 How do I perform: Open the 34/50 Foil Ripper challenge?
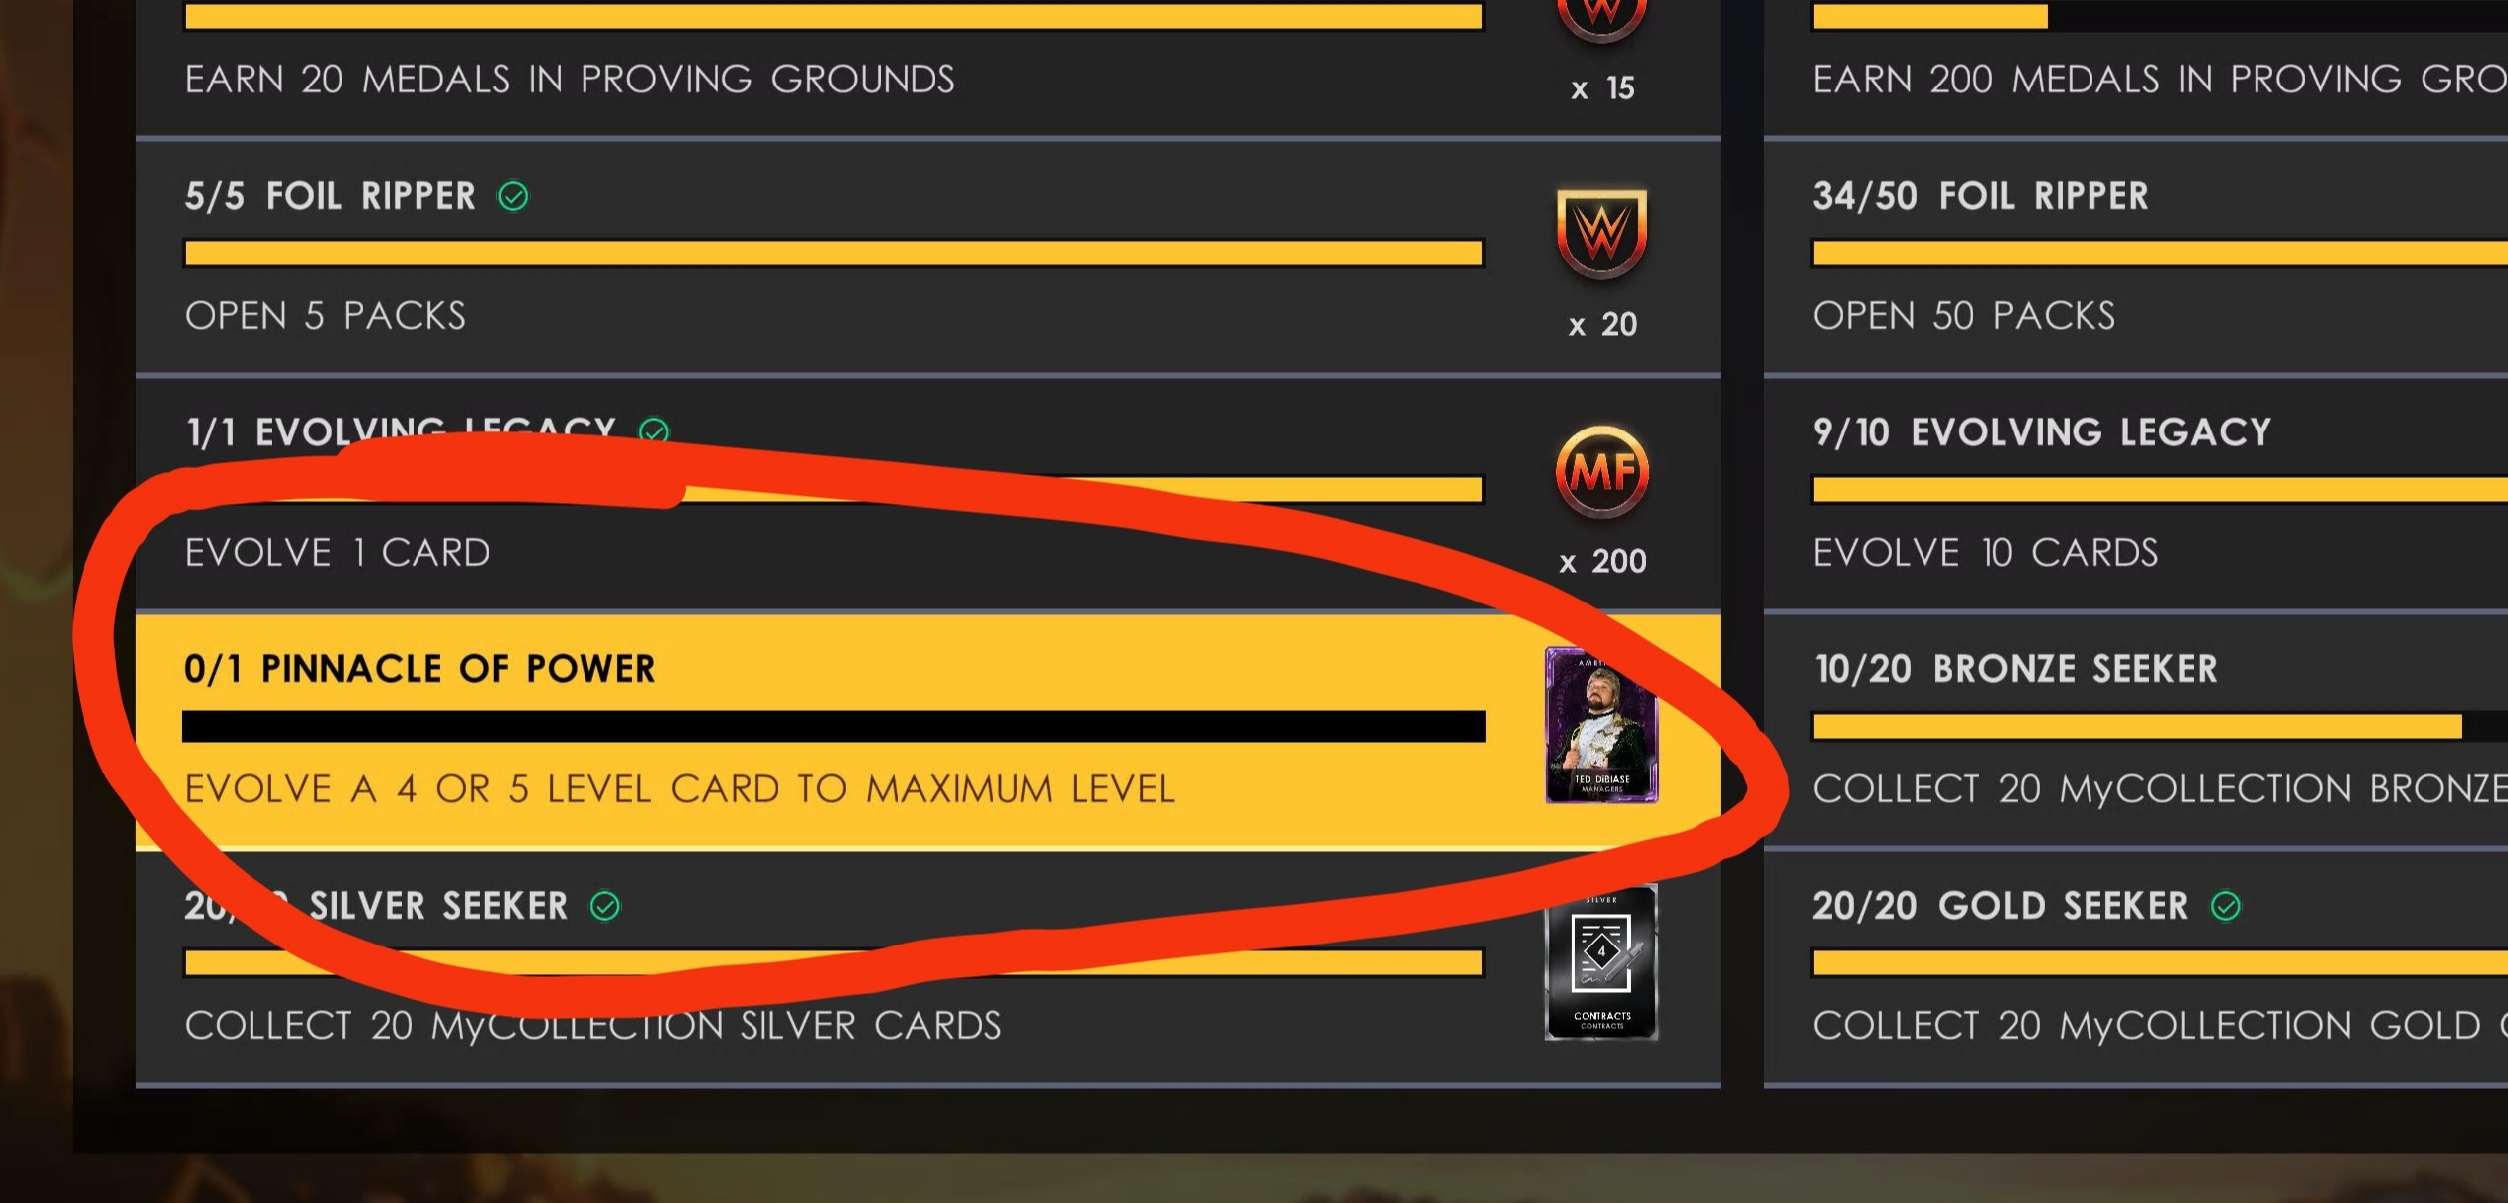click(2136, 257)
